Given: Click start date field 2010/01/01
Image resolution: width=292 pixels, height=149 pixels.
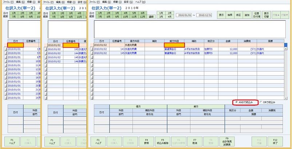Looking at the screenshot, I should 184,15.
